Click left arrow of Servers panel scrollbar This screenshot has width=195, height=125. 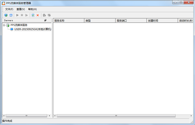(4, 116)
